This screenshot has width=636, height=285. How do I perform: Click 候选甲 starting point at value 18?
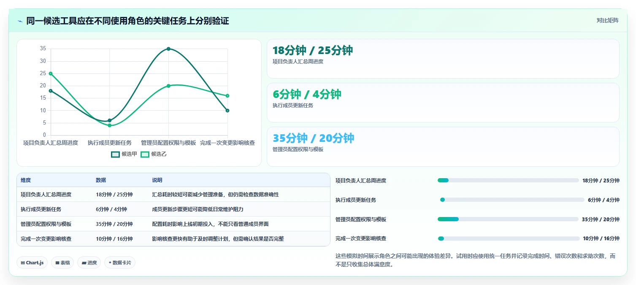[x=51, y=91]
